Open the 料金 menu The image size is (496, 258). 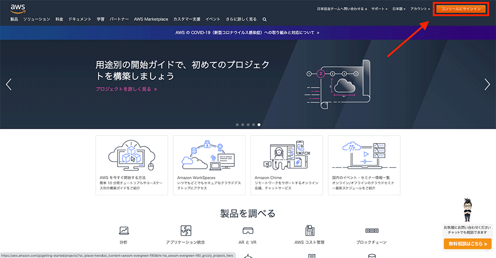click(60, 19)
